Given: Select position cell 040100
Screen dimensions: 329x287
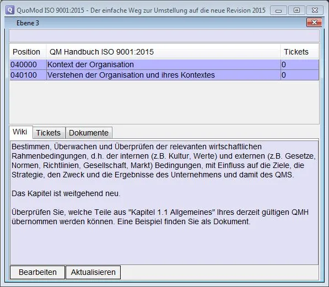Looking at the screenshot, I should [x=28, y=75].
